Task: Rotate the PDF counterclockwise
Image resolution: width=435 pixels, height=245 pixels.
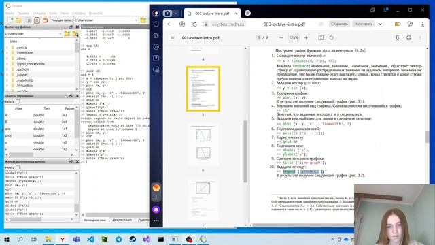Action: coord(331,38)
